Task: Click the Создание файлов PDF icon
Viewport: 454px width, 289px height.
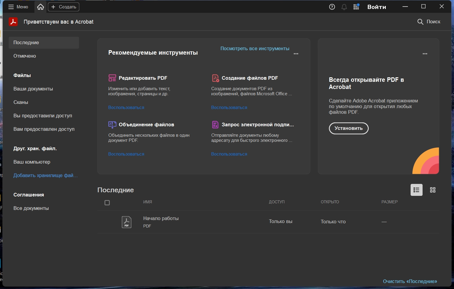Action: click(x=215, y=78)
